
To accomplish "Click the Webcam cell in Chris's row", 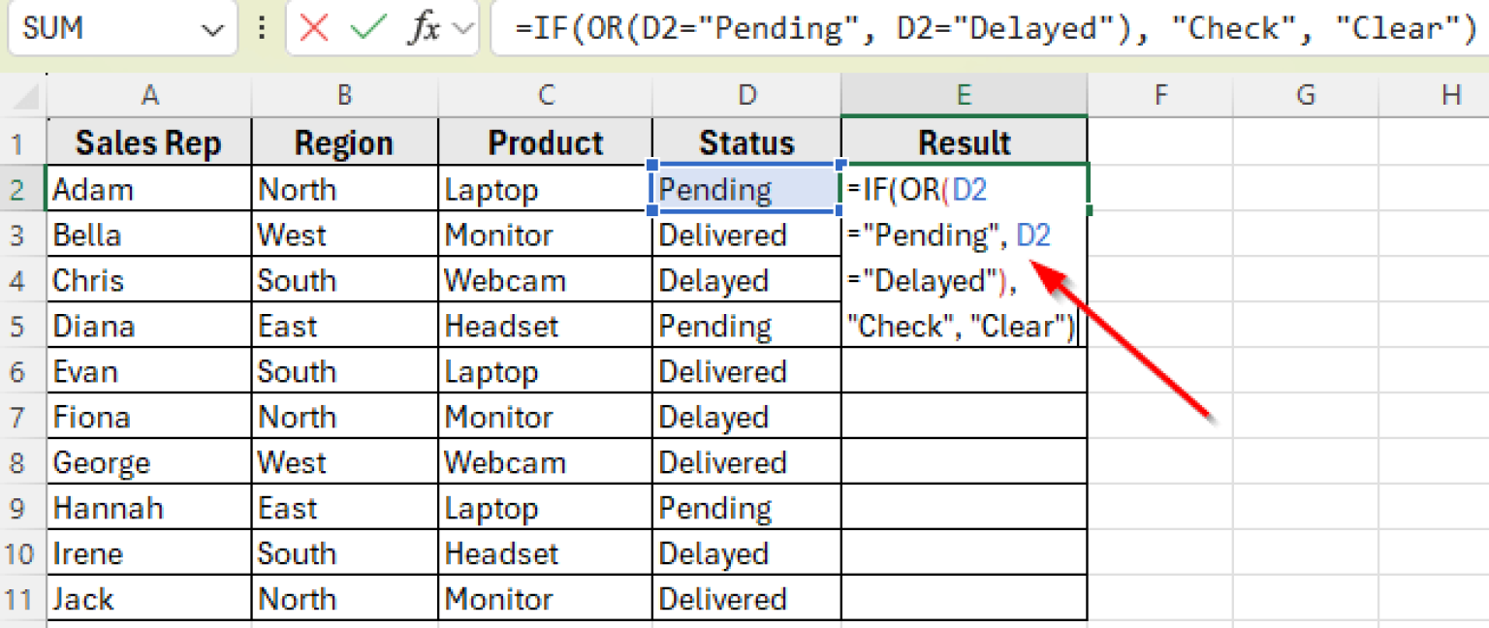I will pyautogui.click(x=545, y=280).
